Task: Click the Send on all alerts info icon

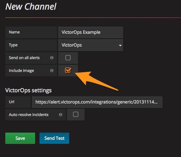Action: pyautogui.click(x=52, y=58)
